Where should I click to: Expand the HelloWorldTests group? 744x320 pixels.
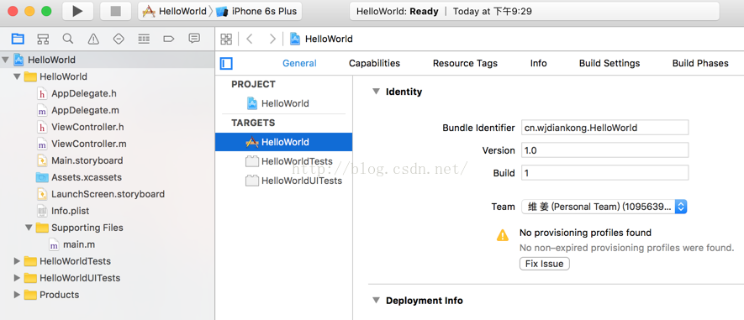point(17,261)
